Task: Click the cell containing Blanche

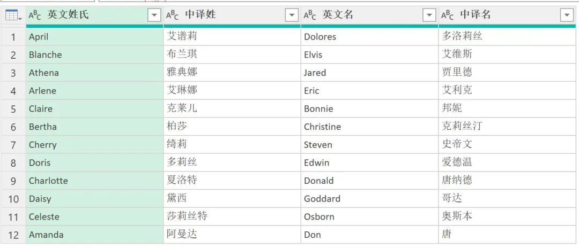Action: click(94, 55)
